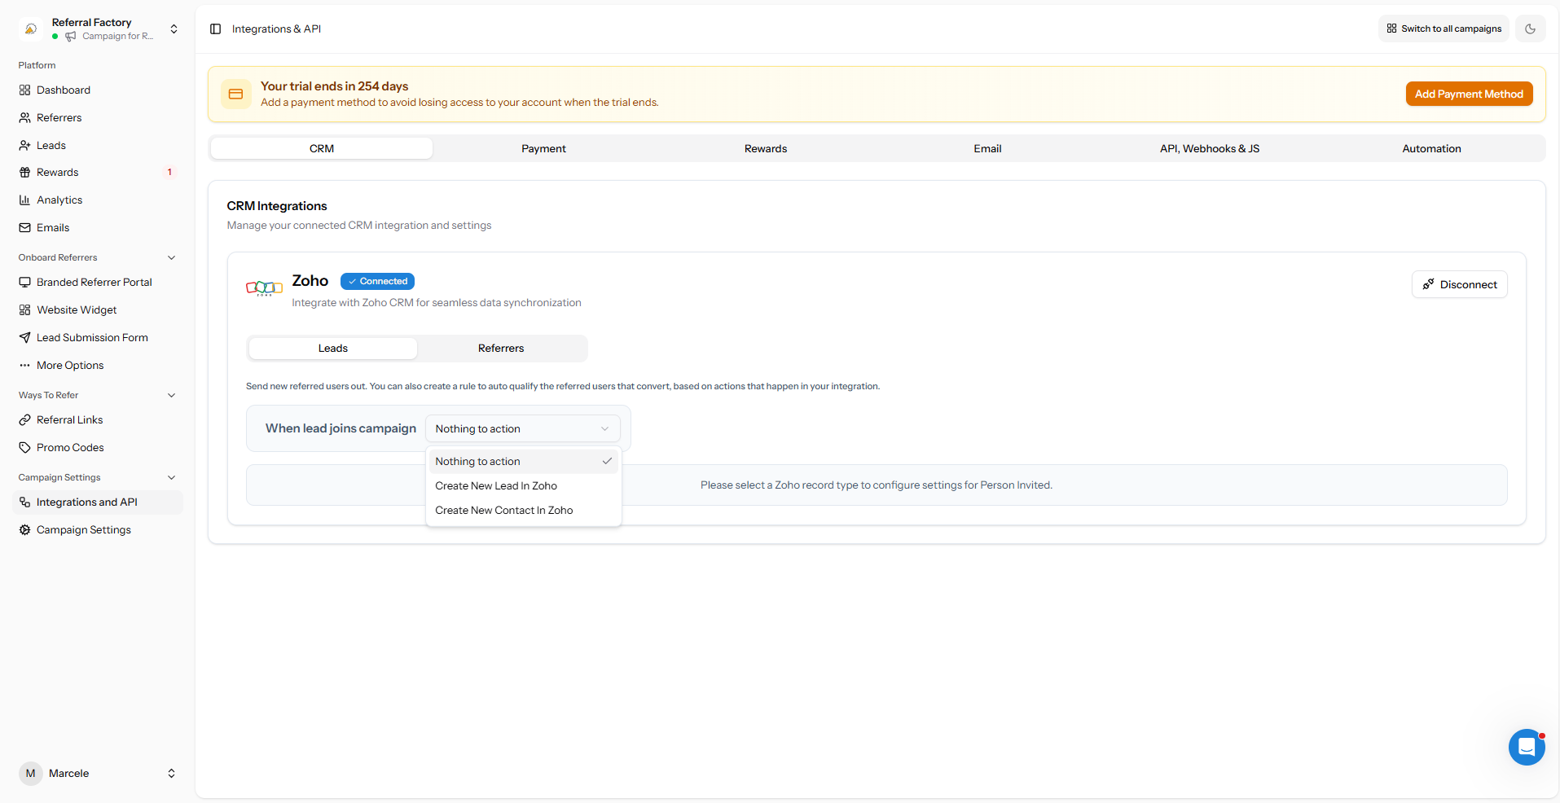Screen dimensions: 1560x803
Task: Open Integrations and API sidebar item
Action: point(98,502)
